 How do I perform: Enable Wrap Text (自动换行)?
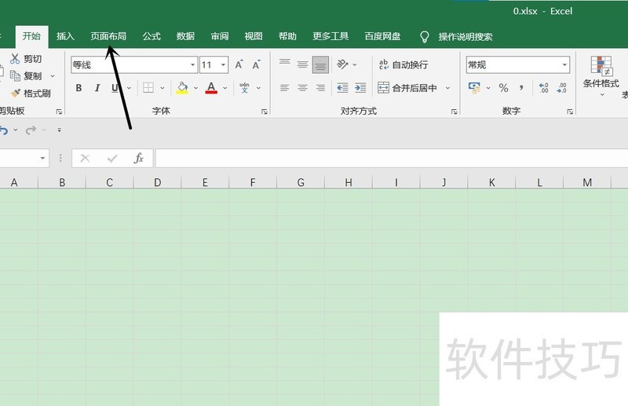(403, 64)
